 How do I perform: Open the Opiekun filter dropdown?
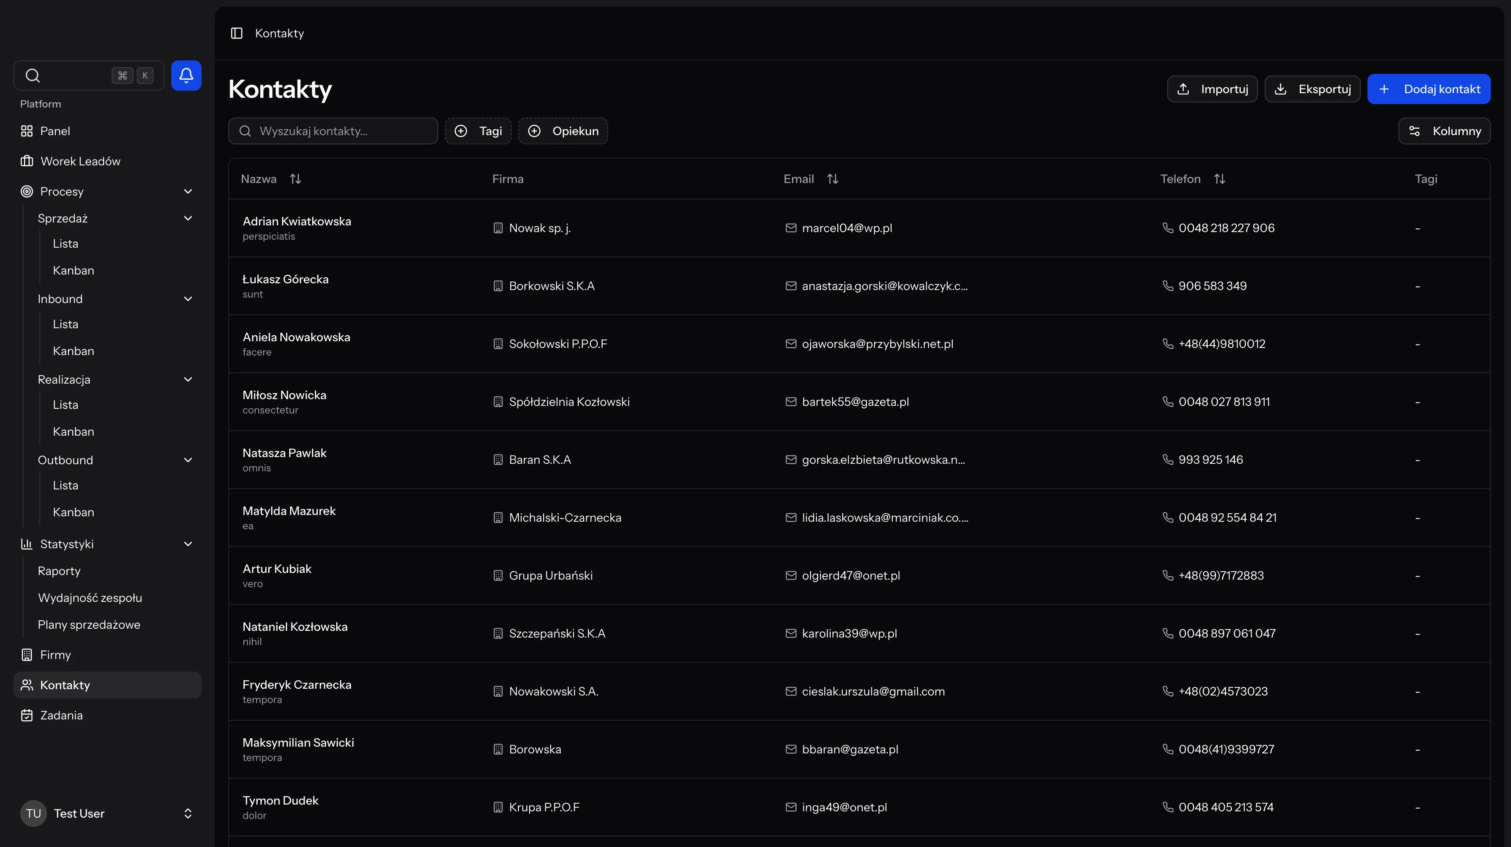coord(563,131)
